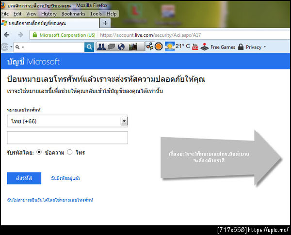This screenshot has height=235, width=291.
Task: Click the joystick Free Games icon
Action: 205,47
